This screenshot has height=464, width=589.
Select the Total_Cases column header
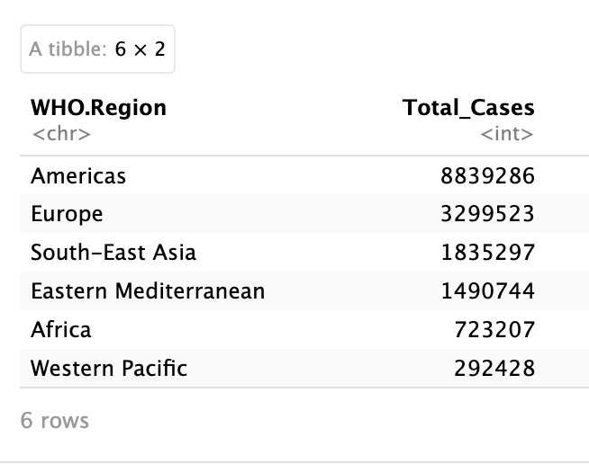(468, 108)
